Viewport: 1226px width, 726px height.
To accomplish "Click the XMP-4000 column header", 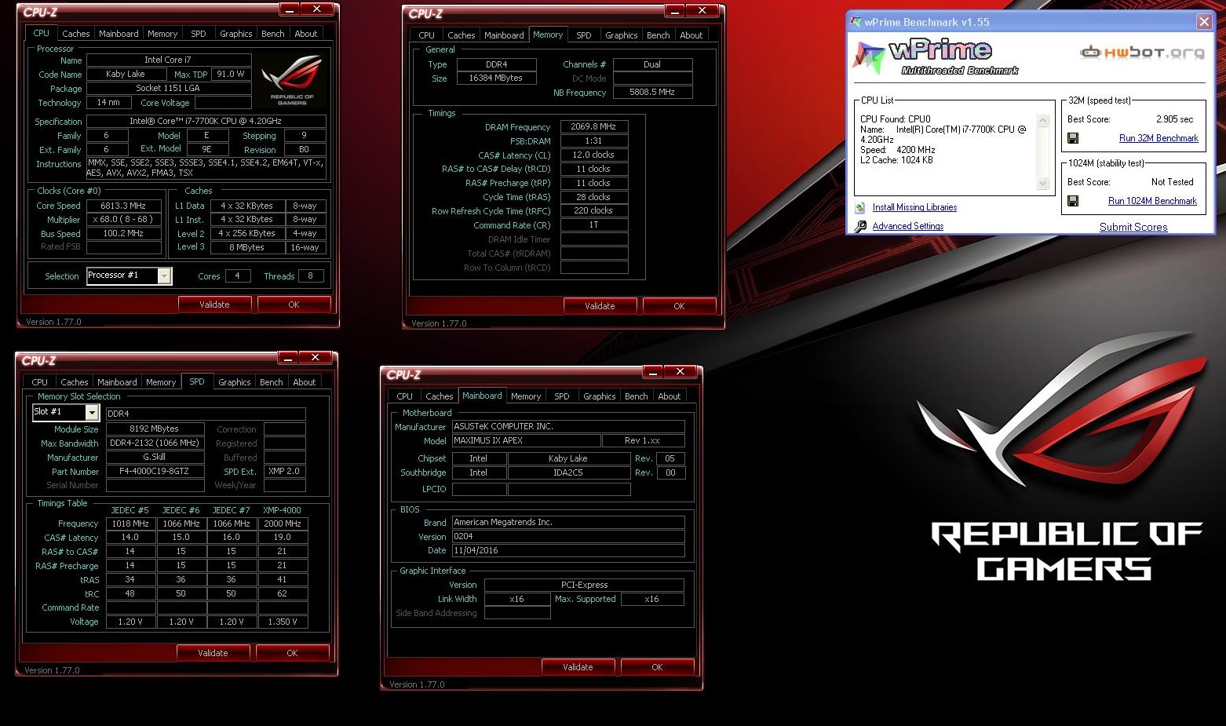I will tap(282, 510).
